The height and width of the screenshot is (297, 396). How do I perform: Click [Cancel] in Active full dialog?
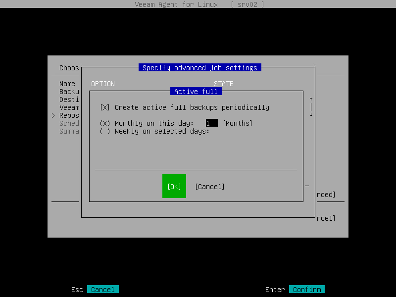tap(209, 187)
